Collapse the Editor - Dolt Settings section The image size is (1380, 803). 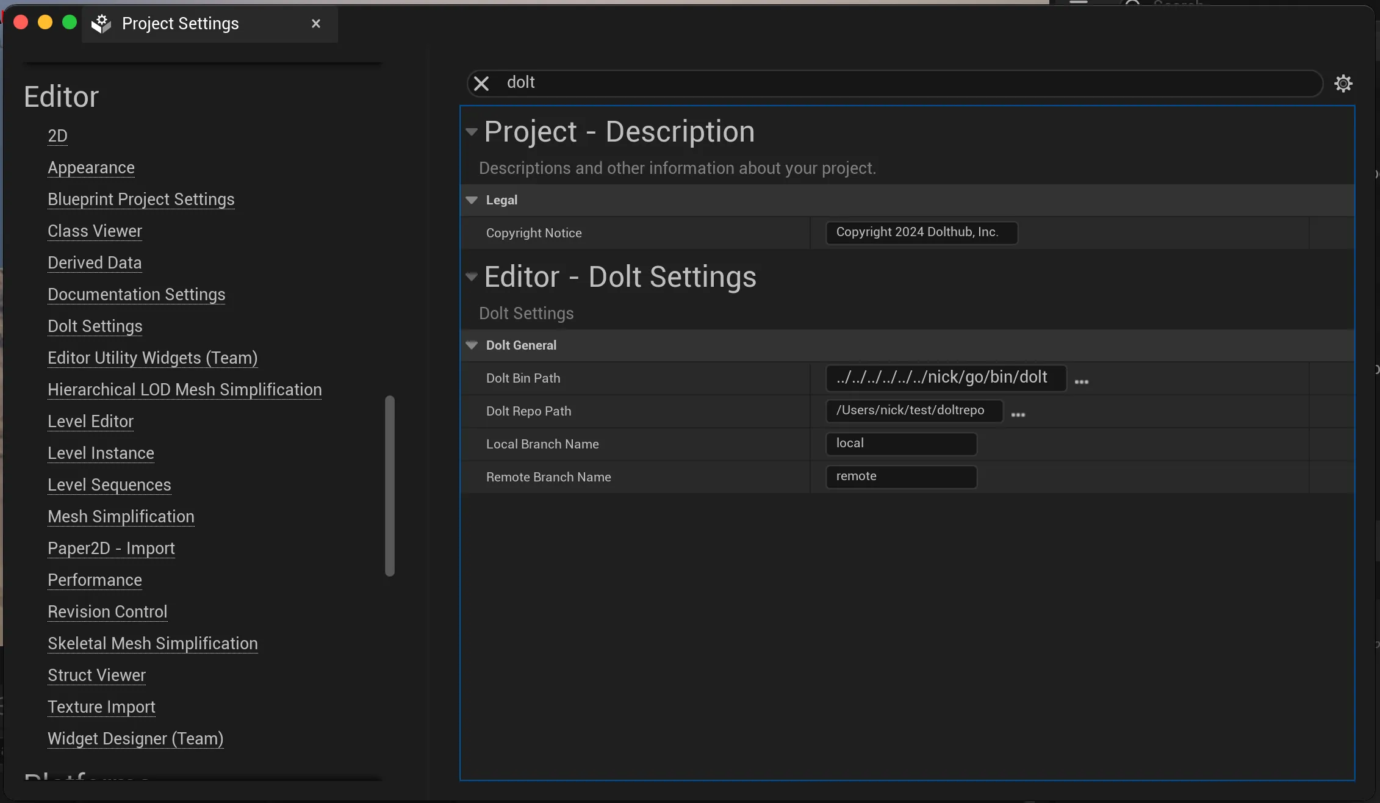point(472,276)
